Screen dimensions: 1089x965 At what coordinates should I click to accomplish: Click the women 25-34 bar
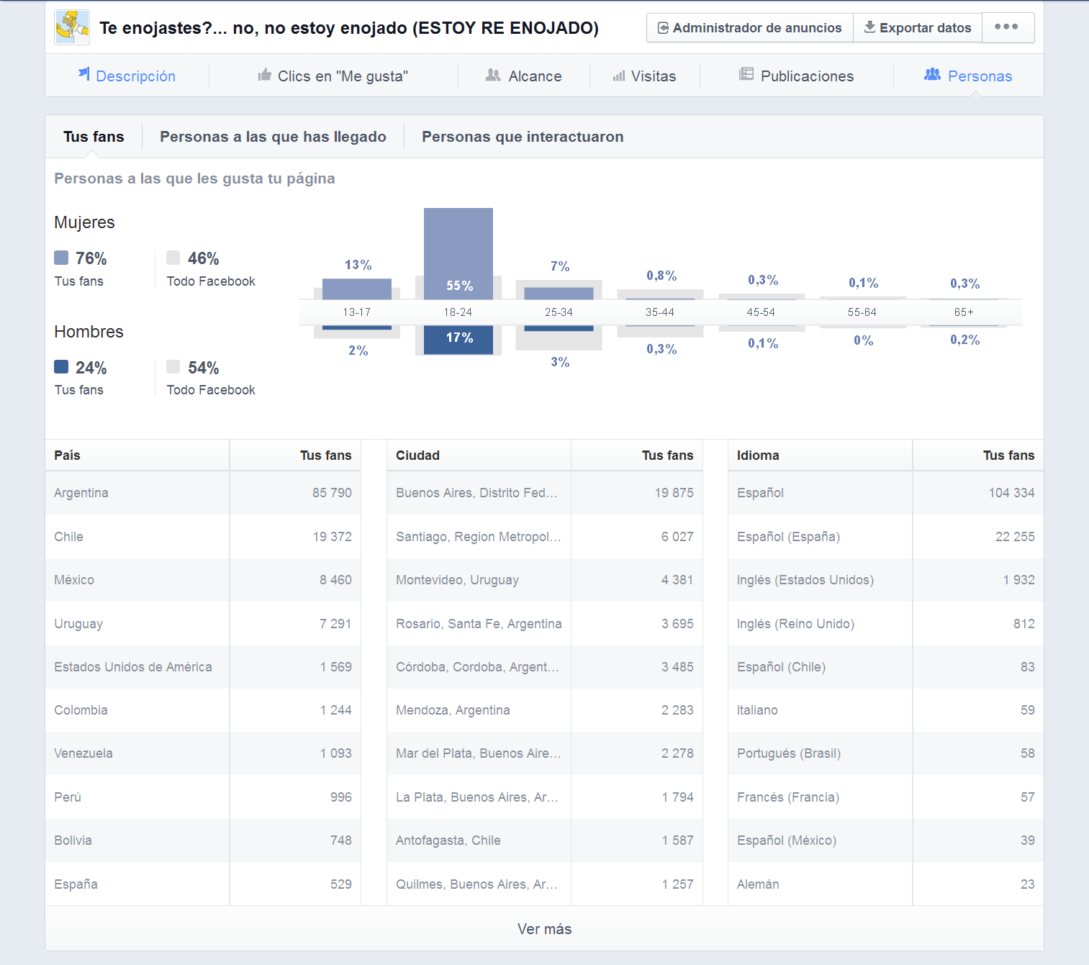[x=559, y=293]
